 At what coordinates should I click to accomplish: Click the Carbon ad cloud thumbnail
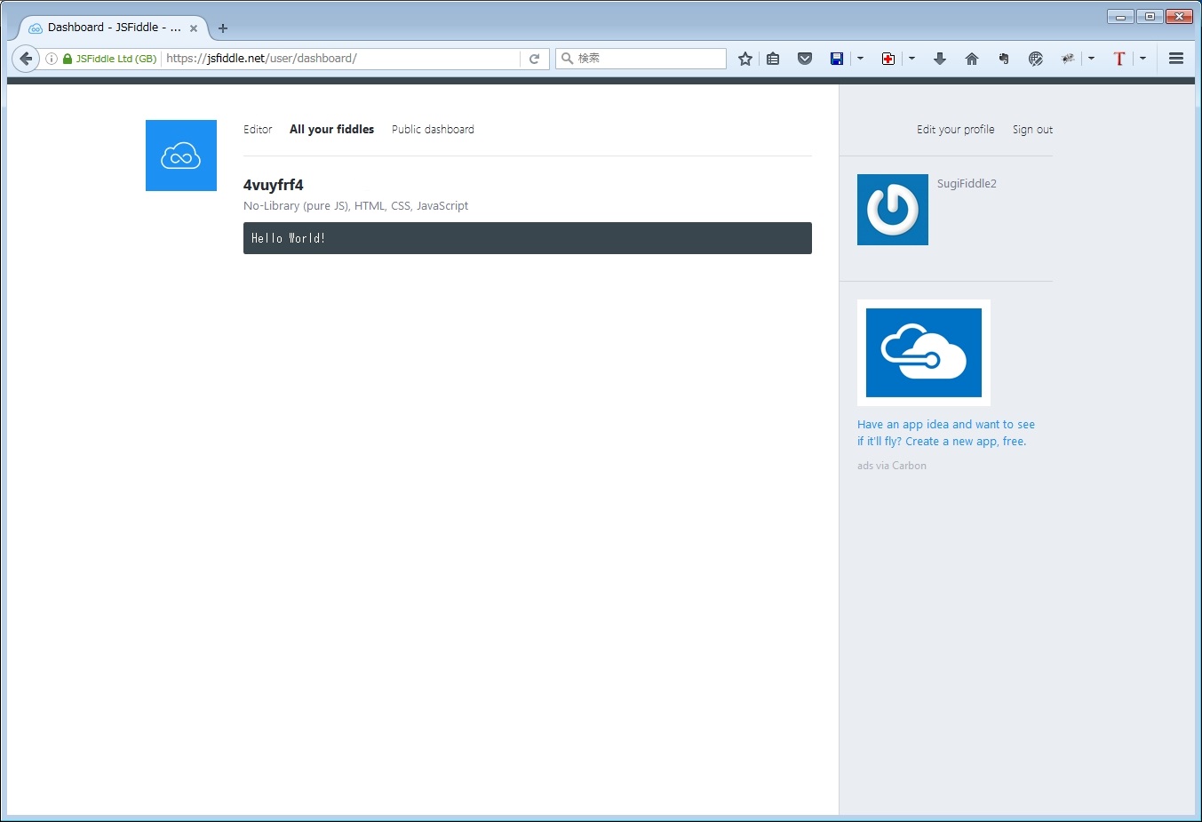(924, 353)
